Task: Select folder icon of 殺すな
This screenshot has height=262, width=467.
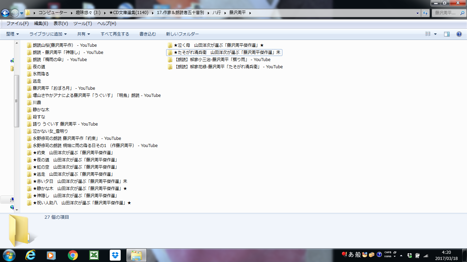Action: coord(29,117)
